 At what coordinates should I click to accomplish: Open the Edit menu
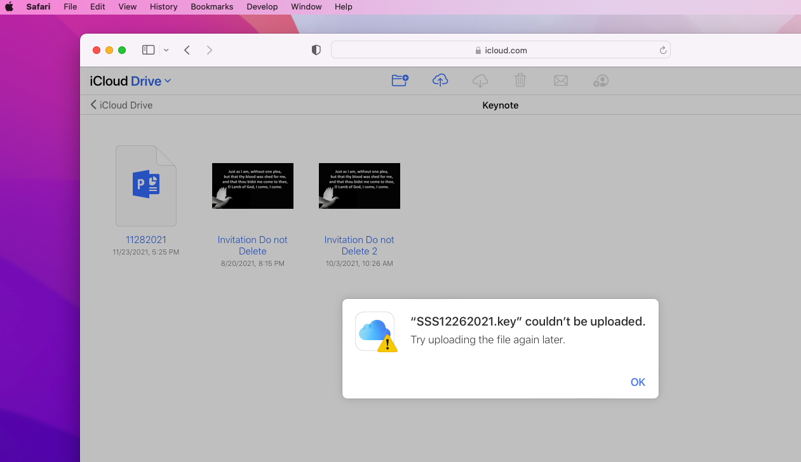pos(98,7)
